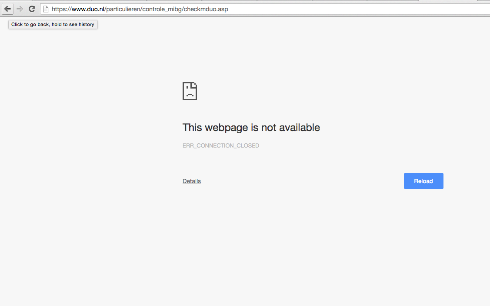The width and height of the screenshot is (490, 306).
Task: Click the 'This webpage is not available' heading
Action: [x=251, y=128]
